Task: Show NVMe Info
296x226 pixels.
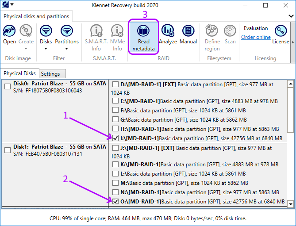Action: [x=117, y=38]
